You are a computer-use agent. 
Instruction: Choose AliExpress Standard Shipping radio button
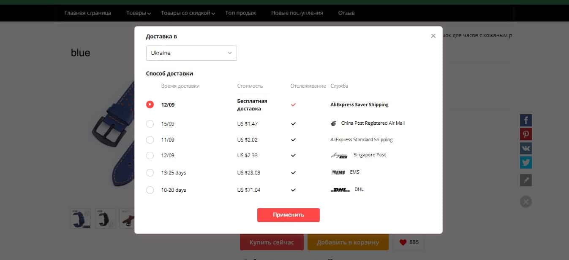(x=150, y=139)
